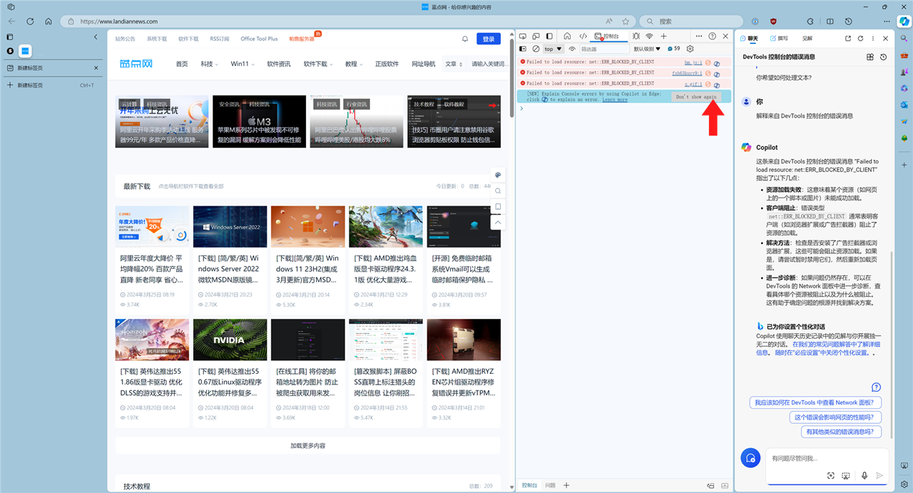Open DevTools Welcome home tab
This screenshot has height=493, width=913.
coord(567,36)
